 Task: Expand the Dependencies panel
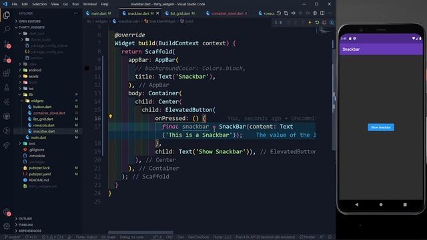30,231
